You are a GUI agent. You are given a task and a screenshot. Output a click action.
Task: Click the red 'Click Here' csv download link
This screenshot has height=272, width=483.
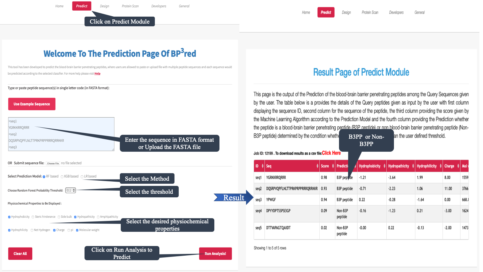tap(331, 153)
